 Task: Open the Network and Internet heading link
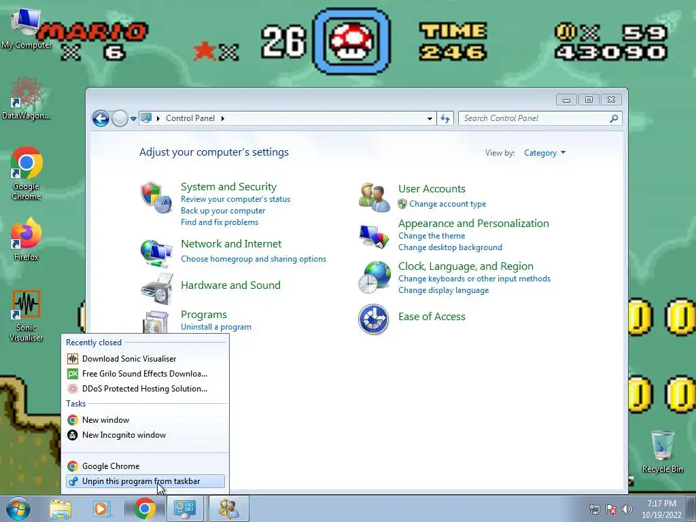click(231, 244)
